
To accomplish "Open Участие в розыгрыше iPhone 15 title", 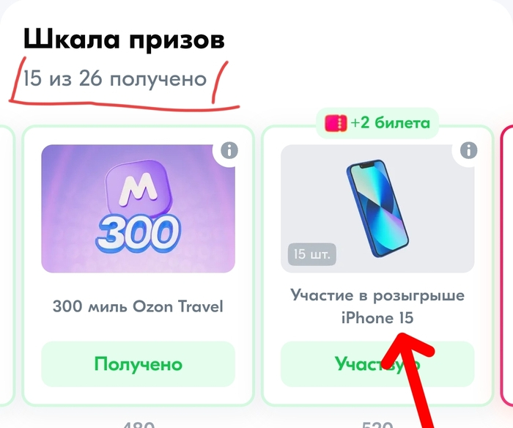I will click(377, 306).
